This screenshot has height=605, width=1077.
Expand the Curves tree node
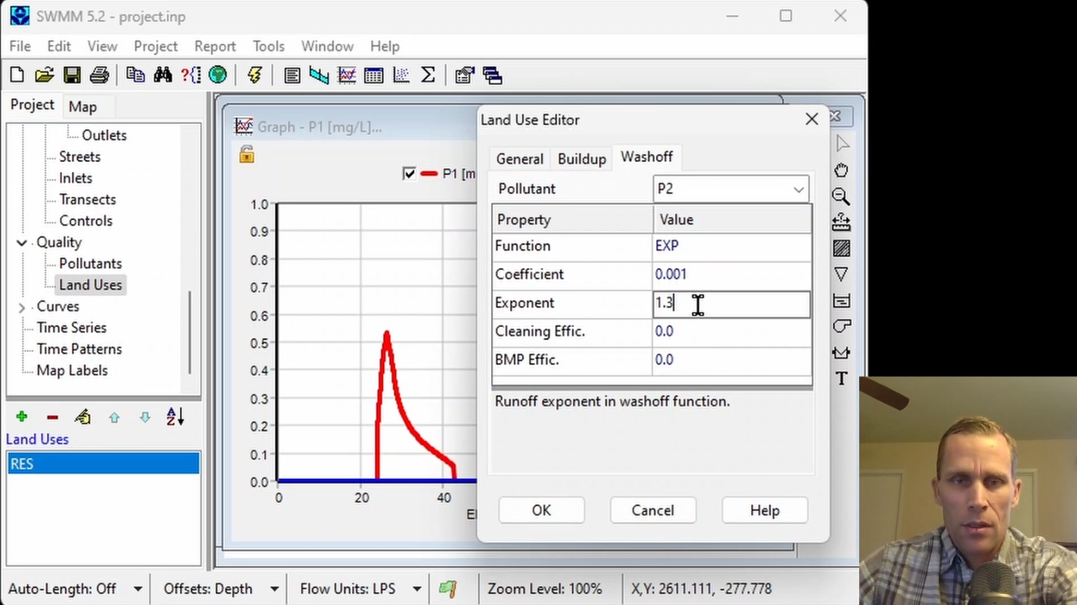[x=22, y=307]
